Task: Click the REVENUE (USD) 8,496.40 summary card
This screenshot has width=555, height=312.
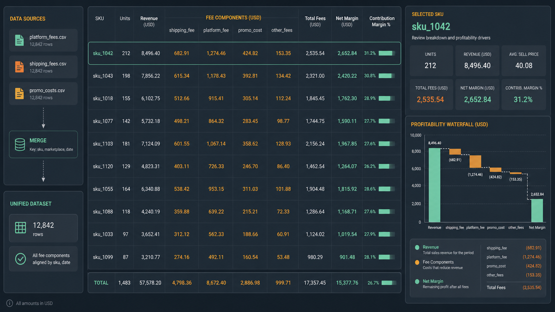Action: tap(477, 61)
